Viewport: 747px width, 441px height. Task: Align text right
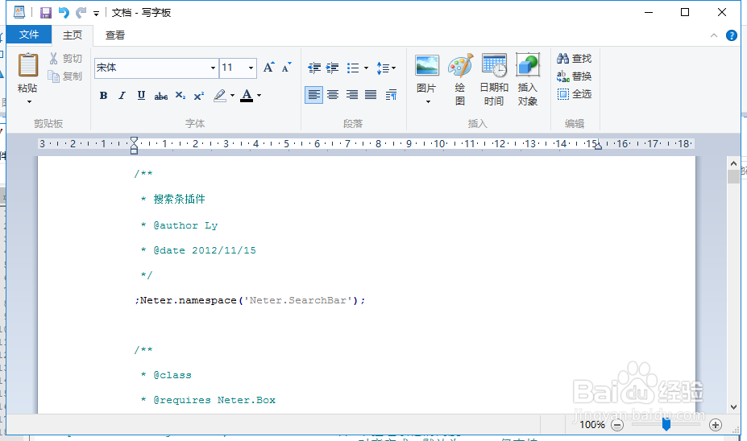351,95
